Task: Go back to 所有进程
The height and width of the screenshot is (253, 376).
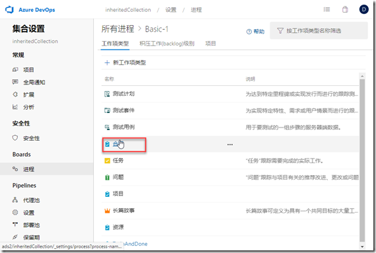Action: [x=118, y=29]
